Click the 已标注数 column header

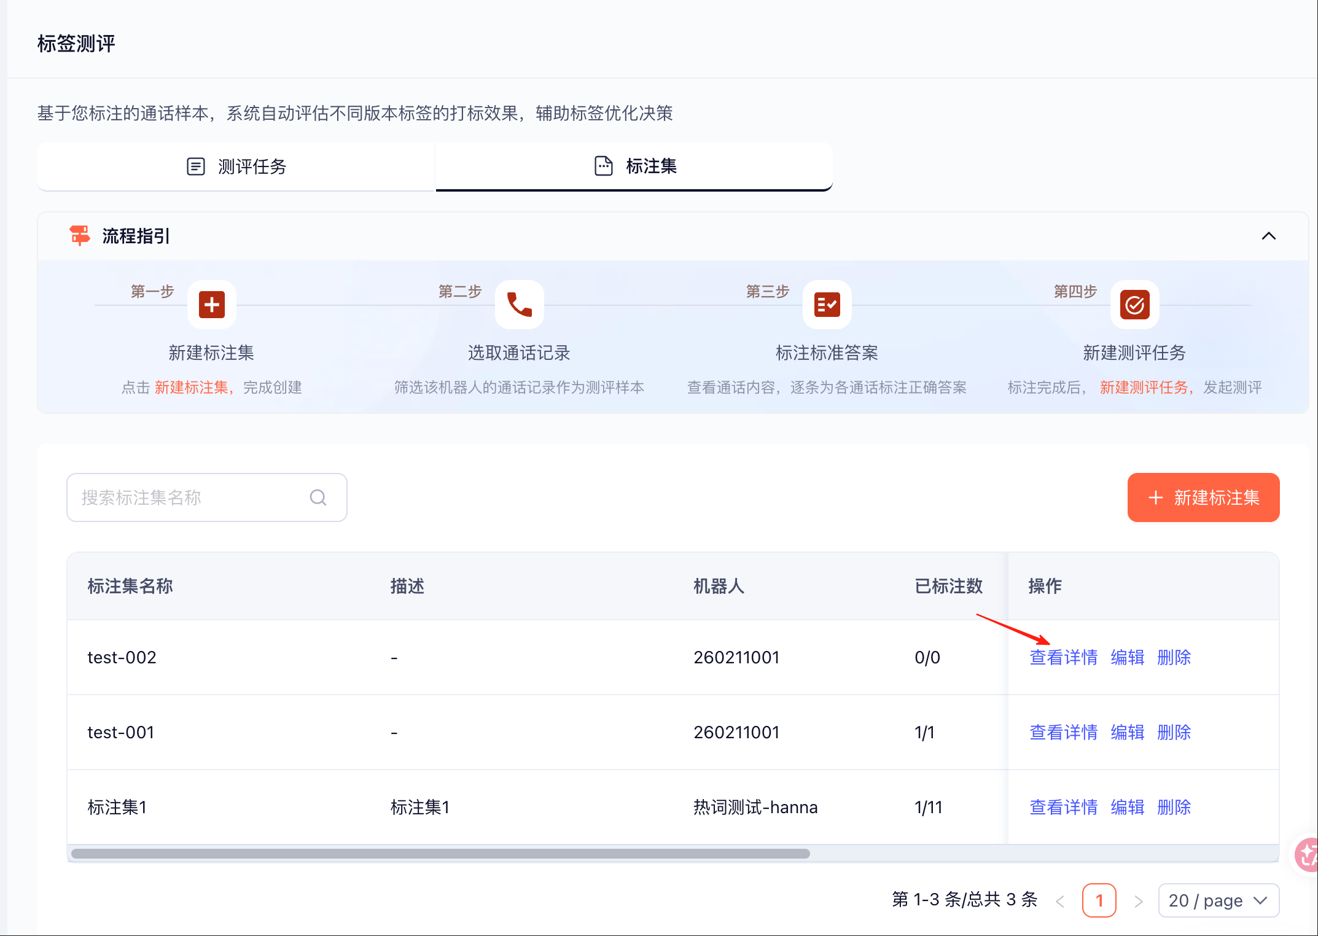[x=949, y=586]
